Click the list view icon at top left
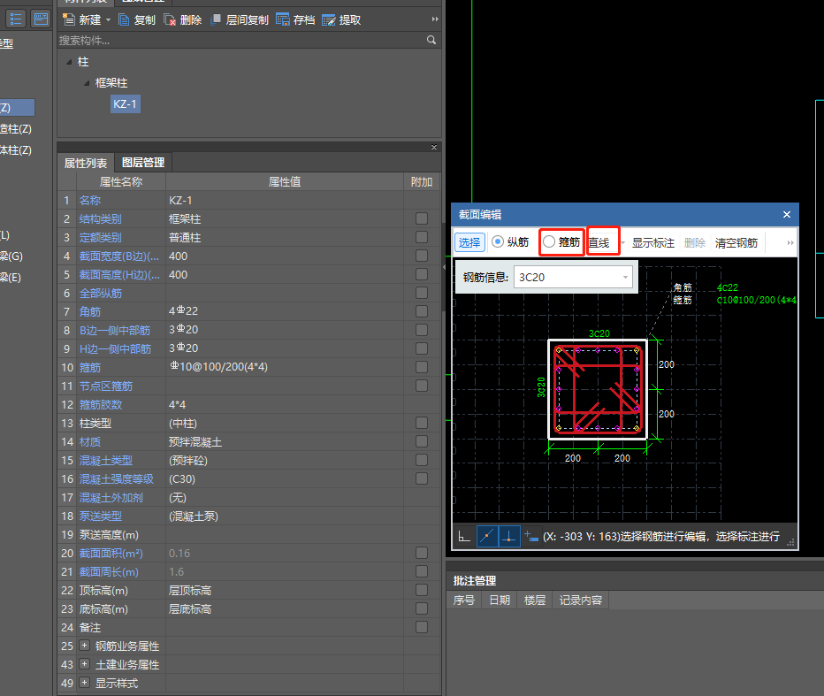The height and width of the screenshot is (696, 824). coord(16,19)
